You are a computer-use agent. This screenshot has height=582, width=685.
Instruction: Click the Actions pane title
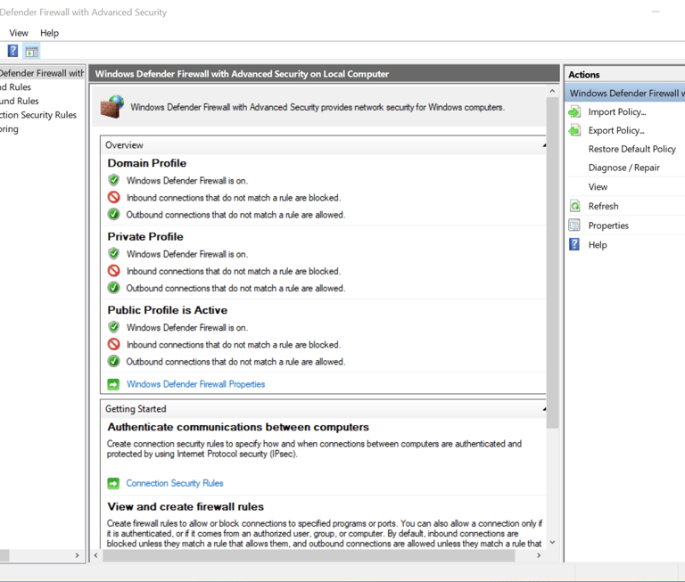[x=583, y=75]
